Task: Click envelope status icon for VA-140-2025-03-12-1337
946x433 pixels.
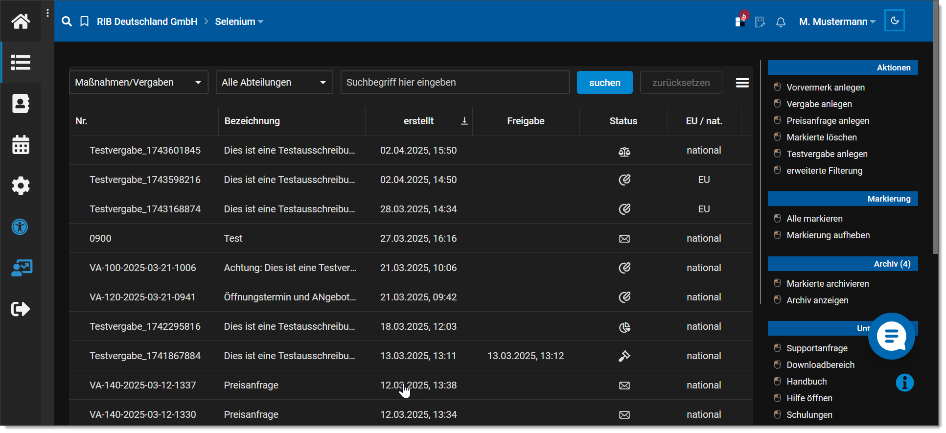Action: click(624, 386)
